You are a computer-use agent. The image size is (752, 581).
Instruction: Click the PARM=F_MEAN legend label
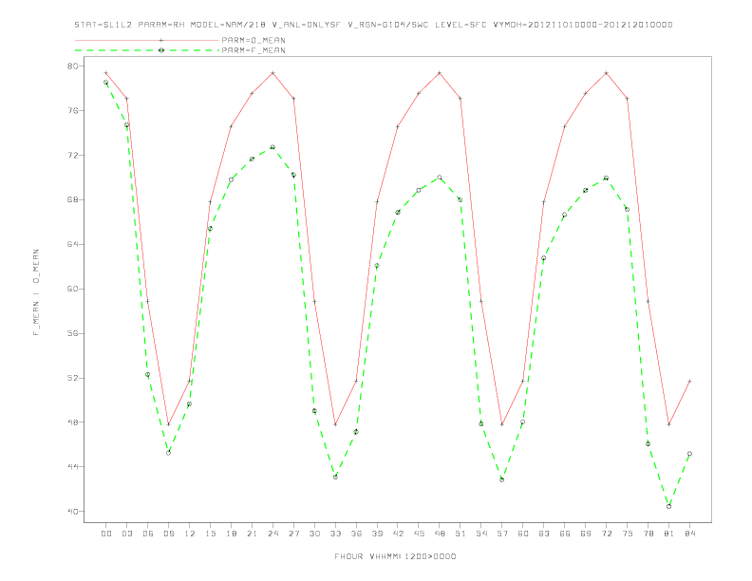tap(254, 50)
